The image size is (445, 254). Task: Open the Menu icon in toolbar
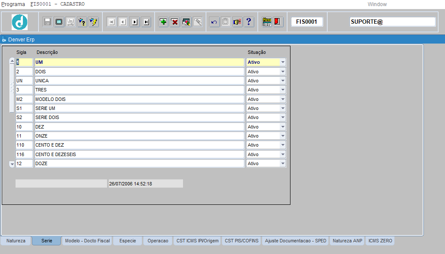(267, 22)
